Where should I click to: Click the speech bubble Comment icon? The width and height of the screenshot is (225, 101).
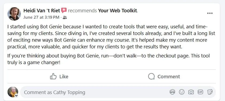[151, 76]
